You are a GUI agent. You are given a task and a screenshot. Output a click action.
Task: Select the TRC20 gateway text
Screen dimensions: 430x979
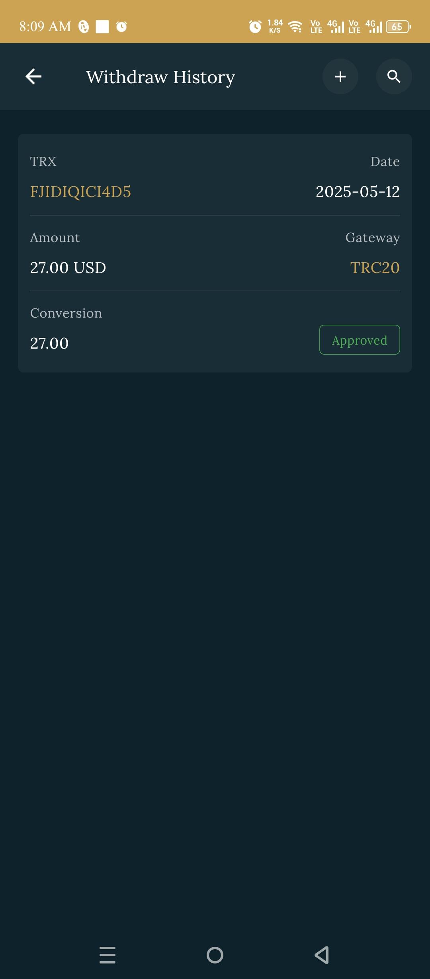[375, 268]
